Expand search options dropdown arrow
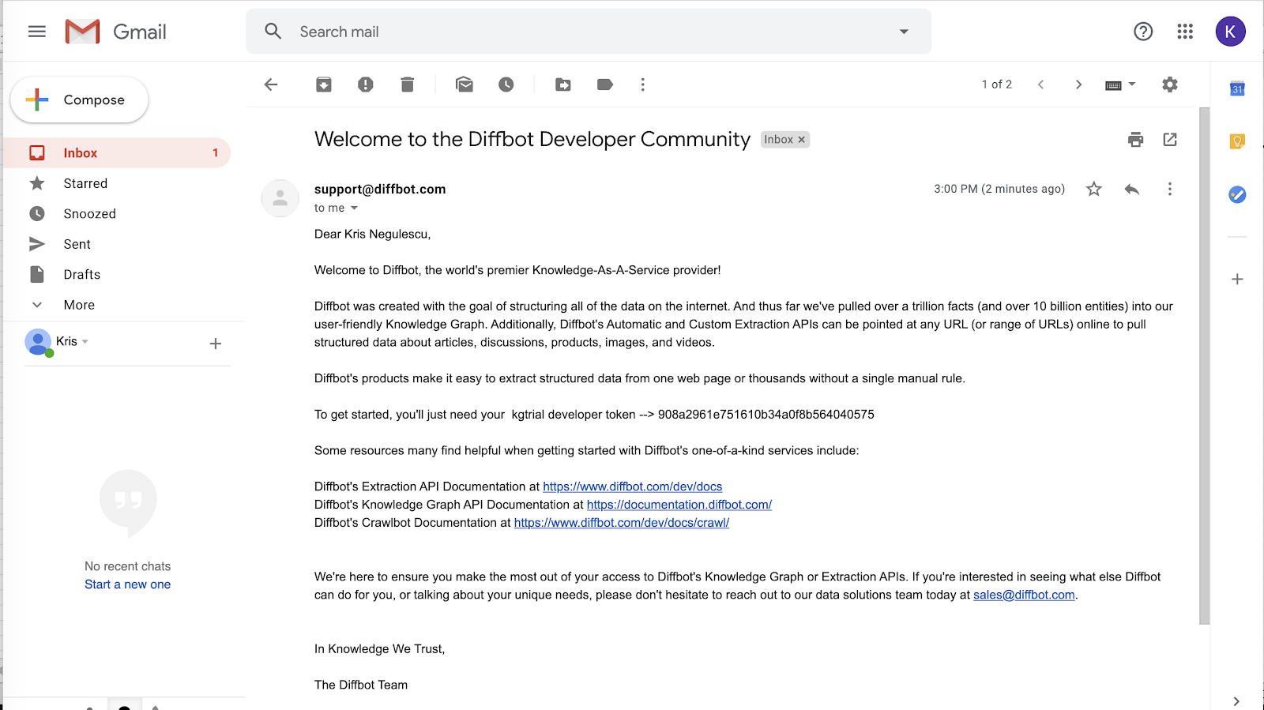The image size is (1264, 710). [904, 32]
